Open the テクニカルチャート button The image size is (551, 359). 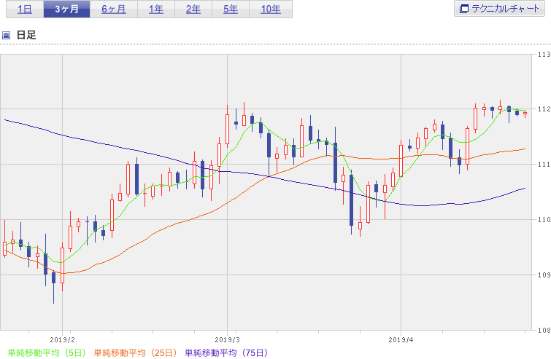(499, 9)
